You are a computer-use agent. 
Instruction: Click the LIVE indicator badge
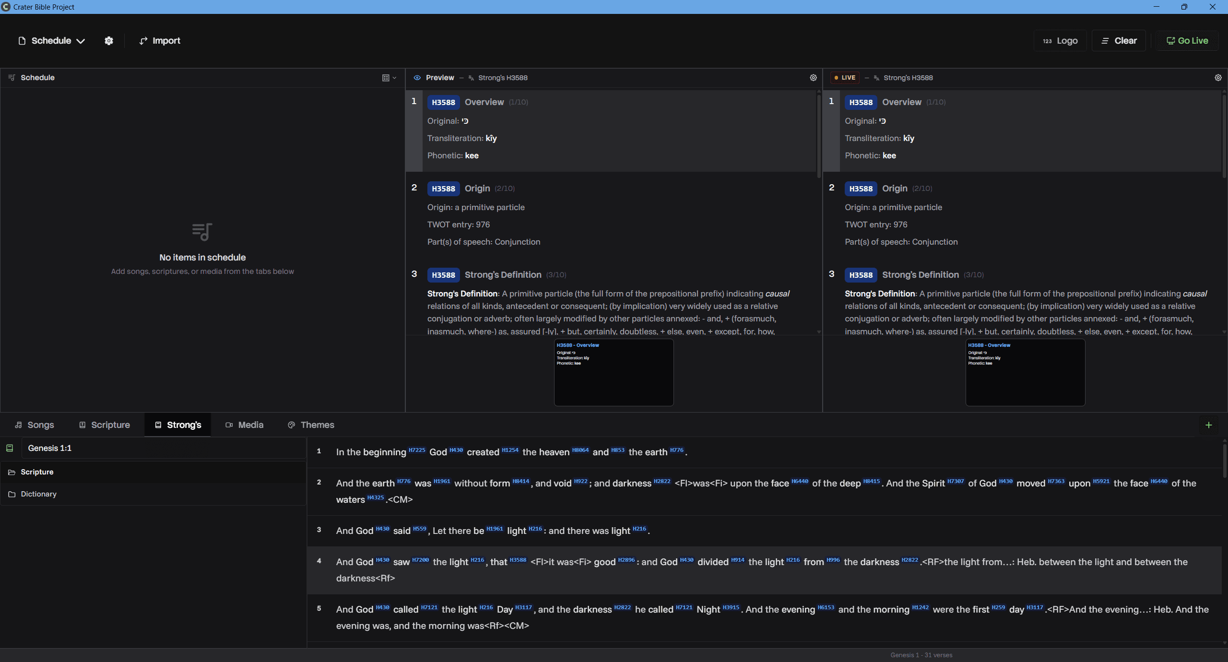click(845, 78)
